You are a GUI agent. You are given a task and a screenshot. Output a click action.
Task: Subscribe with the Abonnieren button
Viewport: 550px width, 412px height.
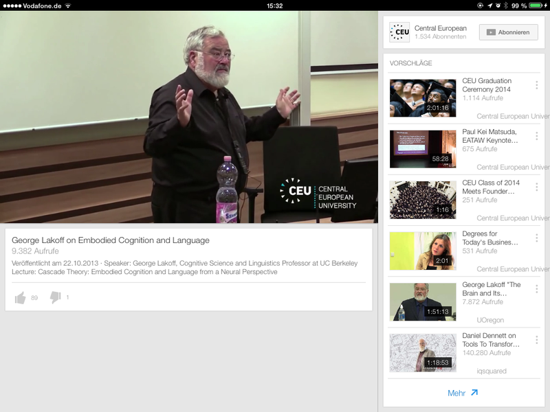pos(508,32)
